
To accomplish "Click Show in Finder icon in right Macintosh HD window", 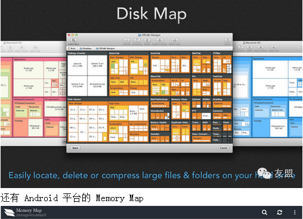I will (x=261, y=48).
